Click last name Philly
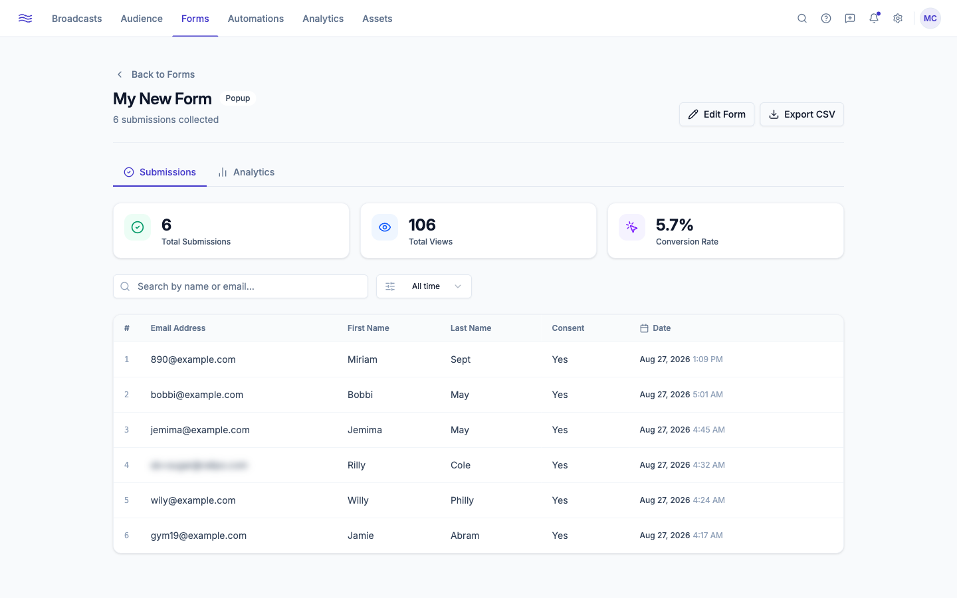This screenshot has width=957, height=598. [462, 500]
